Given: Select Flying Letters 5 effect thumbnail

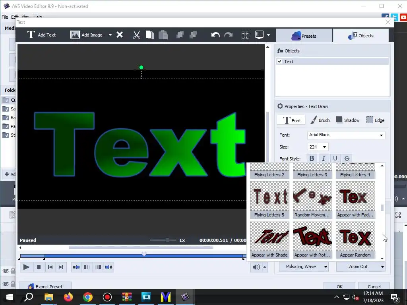Looking at the screenshot, I should point(269,200).
